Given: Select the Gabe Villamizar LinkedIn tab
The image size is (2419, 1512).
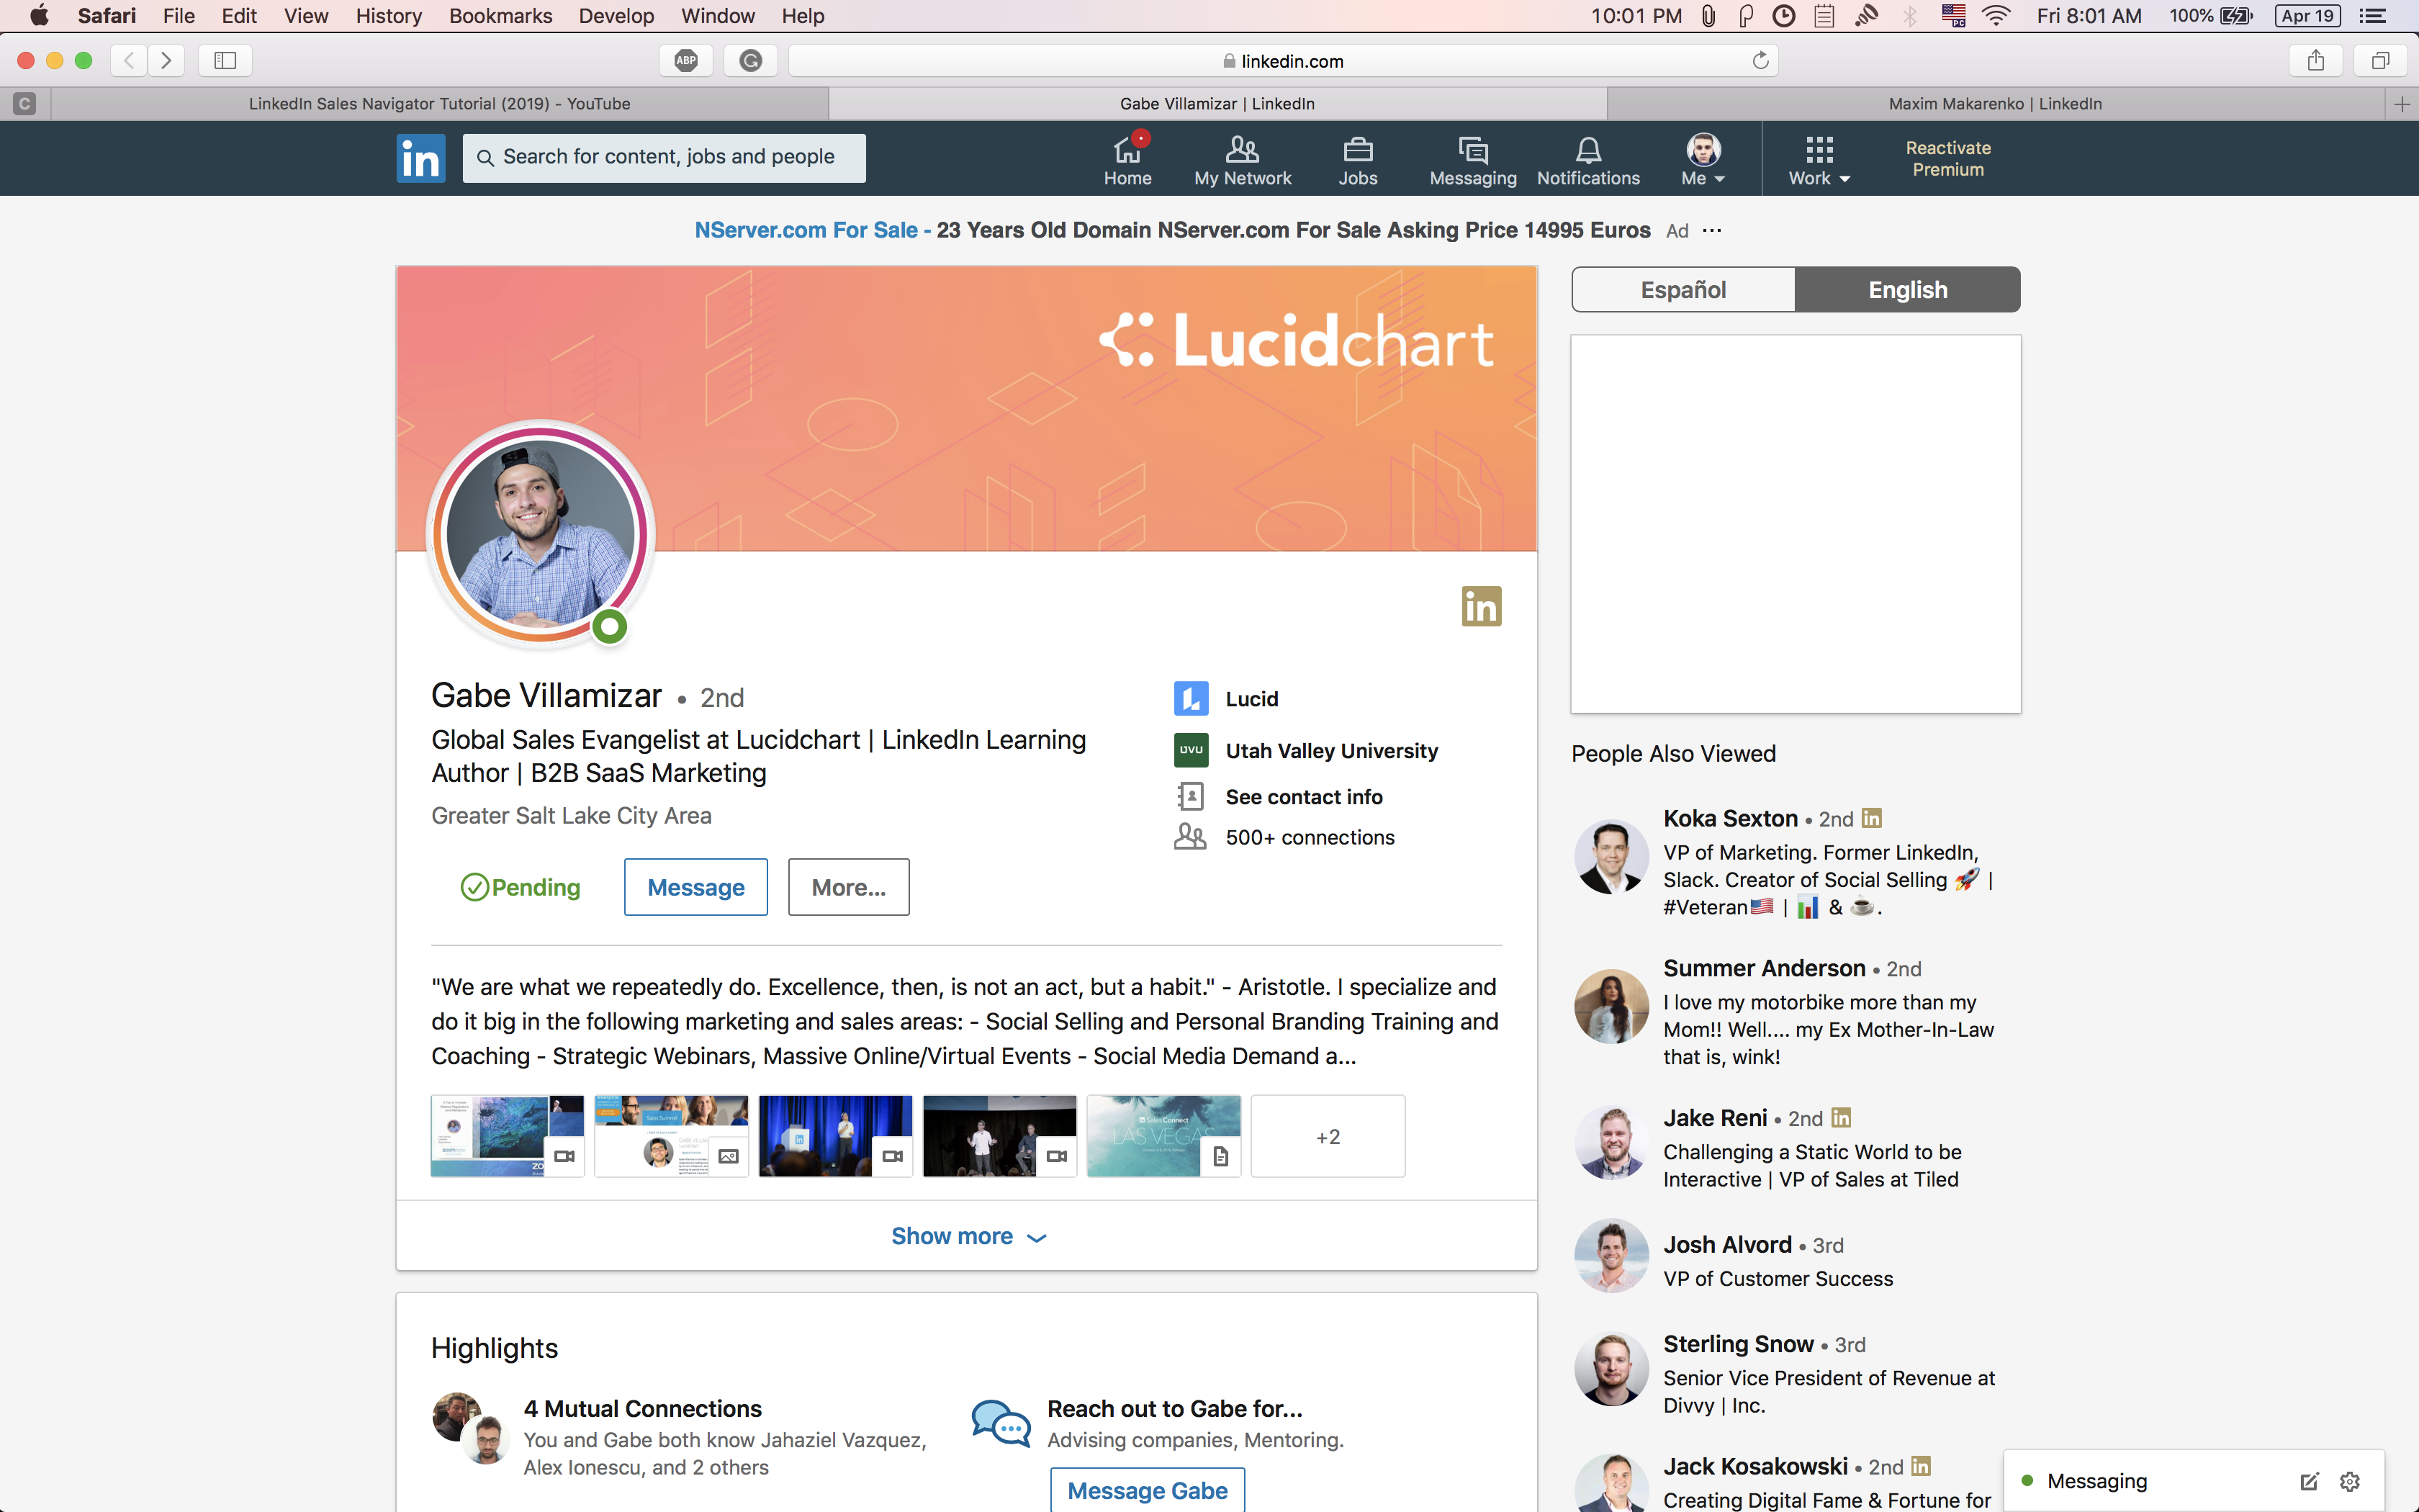Looking at the screenshot, I should click(x=1217, y=104).
